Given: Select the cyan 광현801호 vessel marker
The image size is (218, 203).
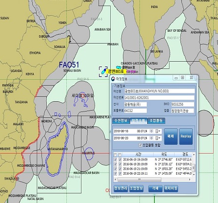Looking at the screenshot, I should pos(119,67).
